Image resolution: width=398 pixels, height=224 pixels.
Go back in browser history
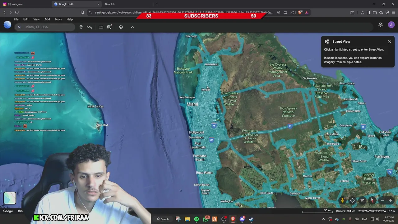4,12
